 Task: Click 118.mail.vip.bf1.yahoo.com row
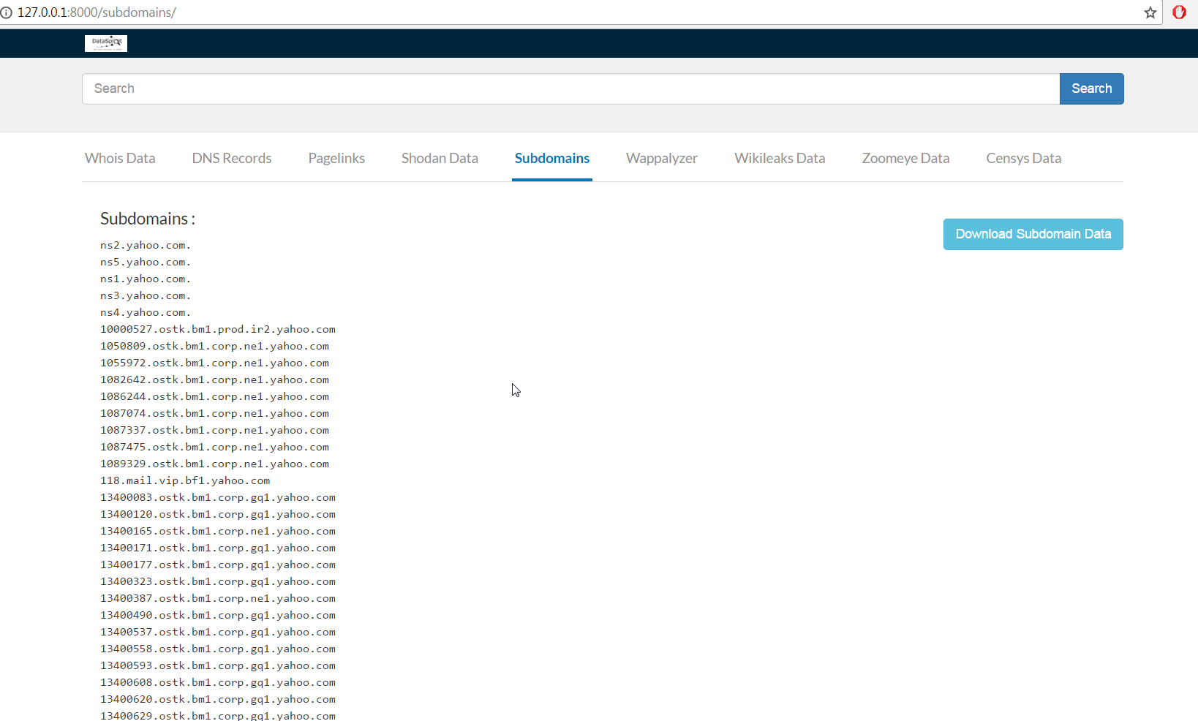coord(185,480)
